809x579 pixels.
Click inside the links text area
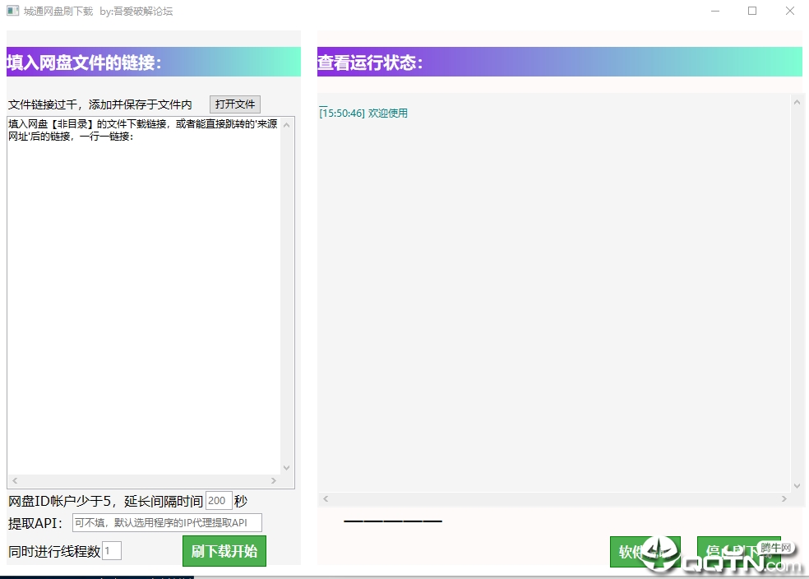point(144,296)
